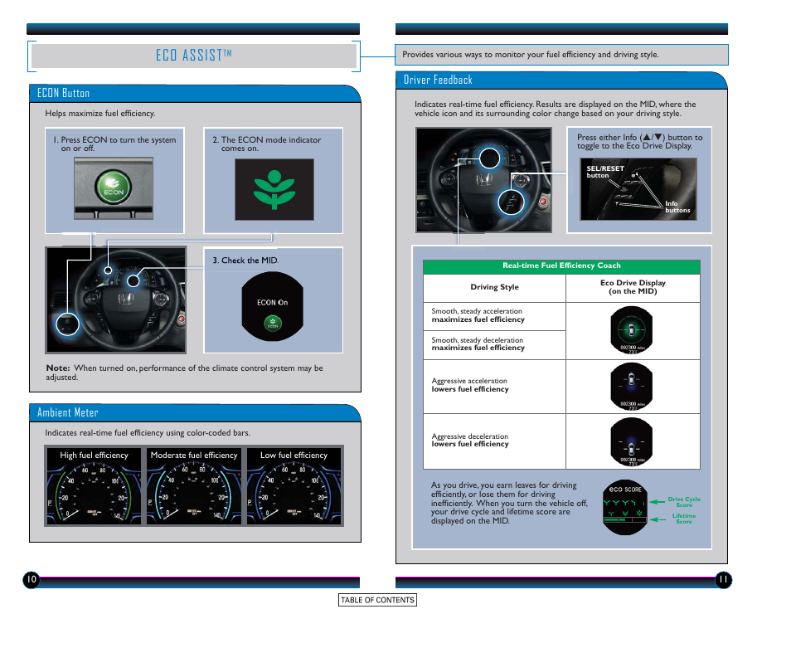Viewport: 791px width, 648px height.
Task: Click 'Provides various ways to monitor' description box
Action: (x=561, y=55)
